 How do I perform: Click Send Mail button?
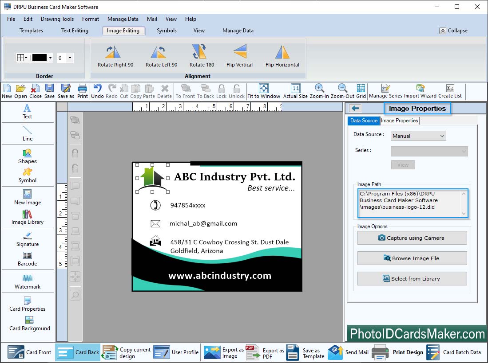348,352
